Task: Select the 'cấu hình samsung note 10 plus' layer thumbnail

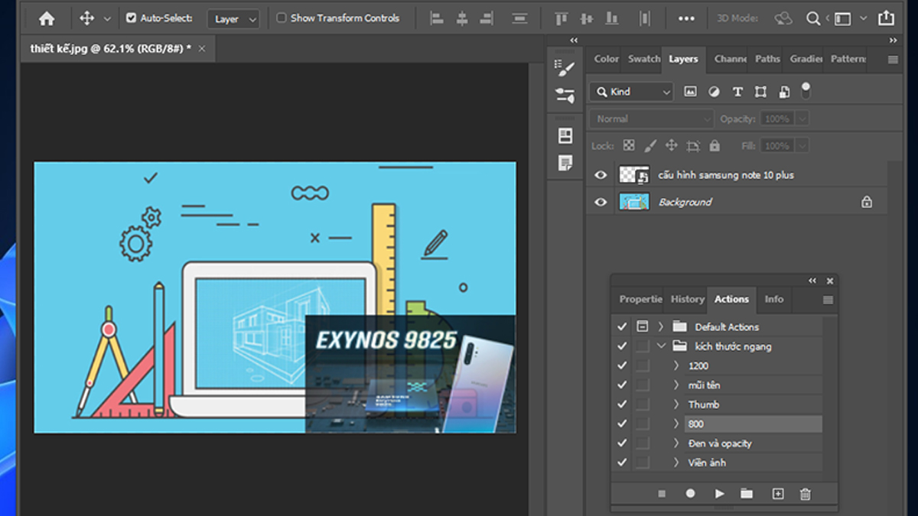Action: click(633, 175)
